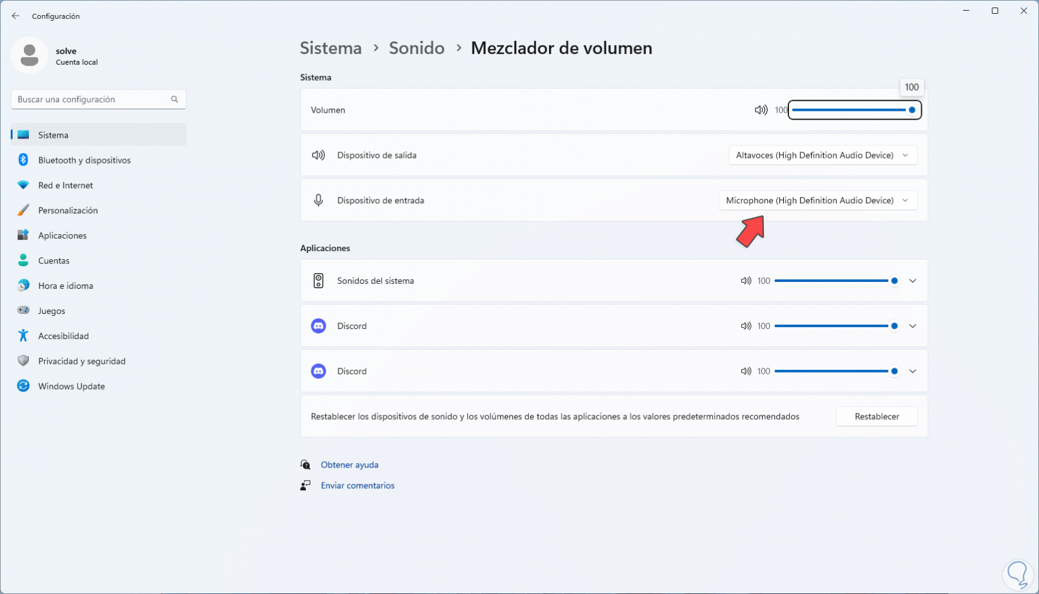This screenshot has height=594, width=1039.
Task: Open the Obtener ayuda link
Action: [349, 465]
